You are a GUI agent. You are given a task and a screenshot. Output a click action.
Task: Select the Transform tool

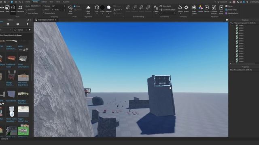coord(20,8)
